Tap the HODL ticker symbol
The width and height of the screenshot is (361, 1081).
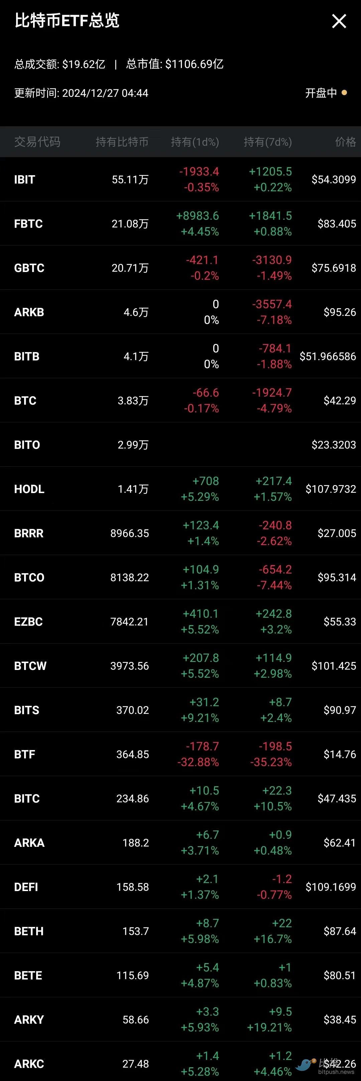pos(29,489)
